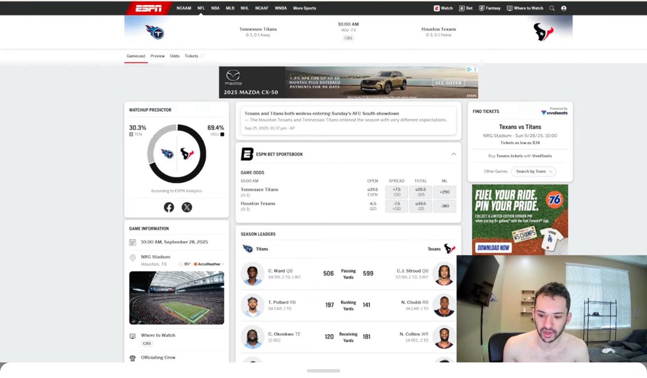Click See Offer on the Mazda ad
The image size is (647, 378).
point(449,83)
